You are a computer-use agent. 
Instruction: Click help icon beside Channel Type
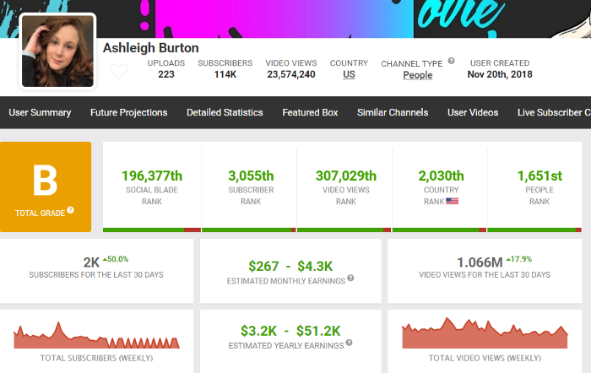451,62
